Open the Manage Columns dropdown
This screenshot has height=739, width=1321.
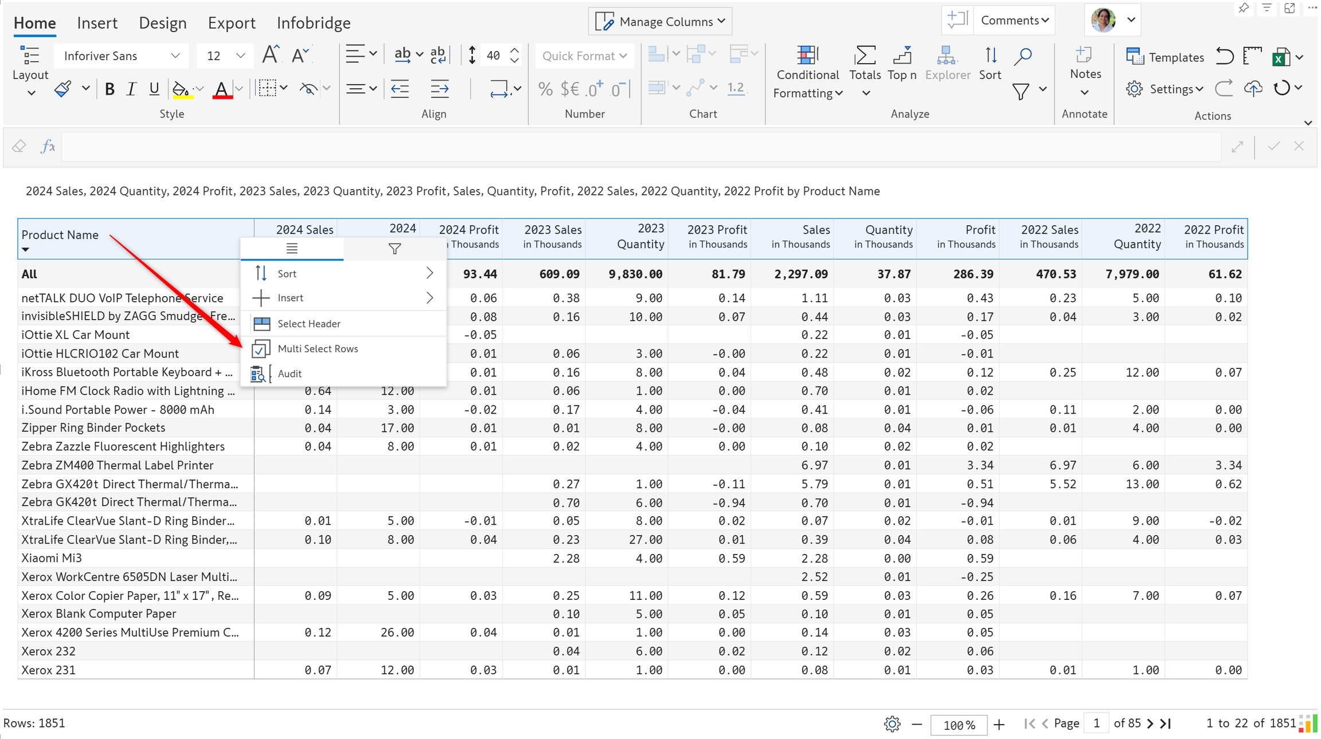pos(660,22)
